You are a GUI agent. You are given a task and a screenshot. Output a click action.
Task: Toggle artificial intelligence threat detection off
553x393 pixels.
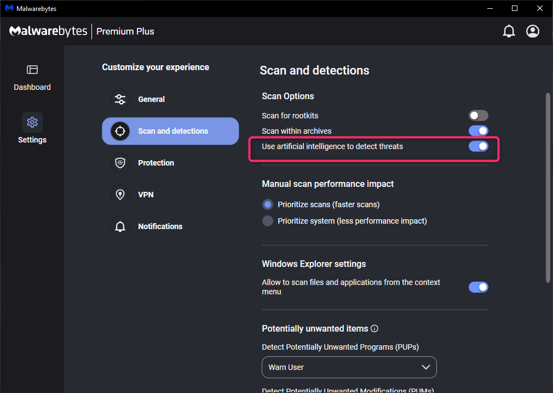(478, 146)
